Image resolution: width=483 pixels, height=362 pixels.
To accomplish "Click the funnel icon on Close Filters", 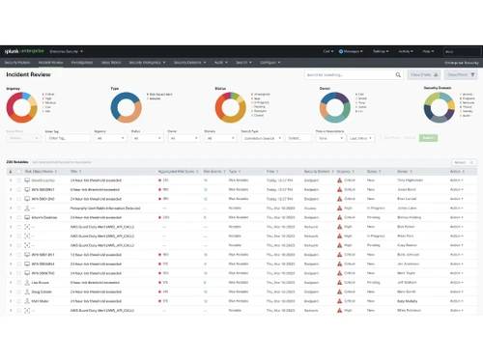I will (472, 74).
